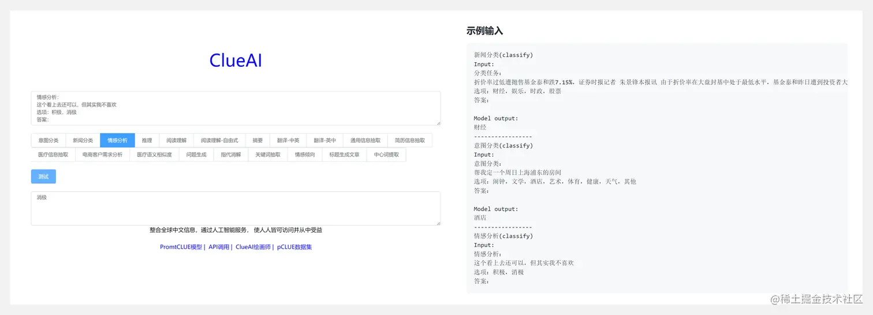Click the 分类任务： line in examples
Image resolution: width=873 pixels, height=315 pixels.
click(x=488, y=73)
